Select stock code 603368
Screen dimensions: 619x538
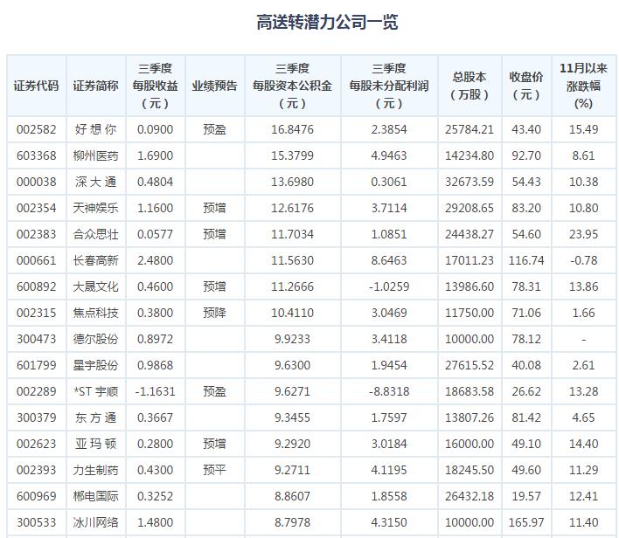(37, 155)
